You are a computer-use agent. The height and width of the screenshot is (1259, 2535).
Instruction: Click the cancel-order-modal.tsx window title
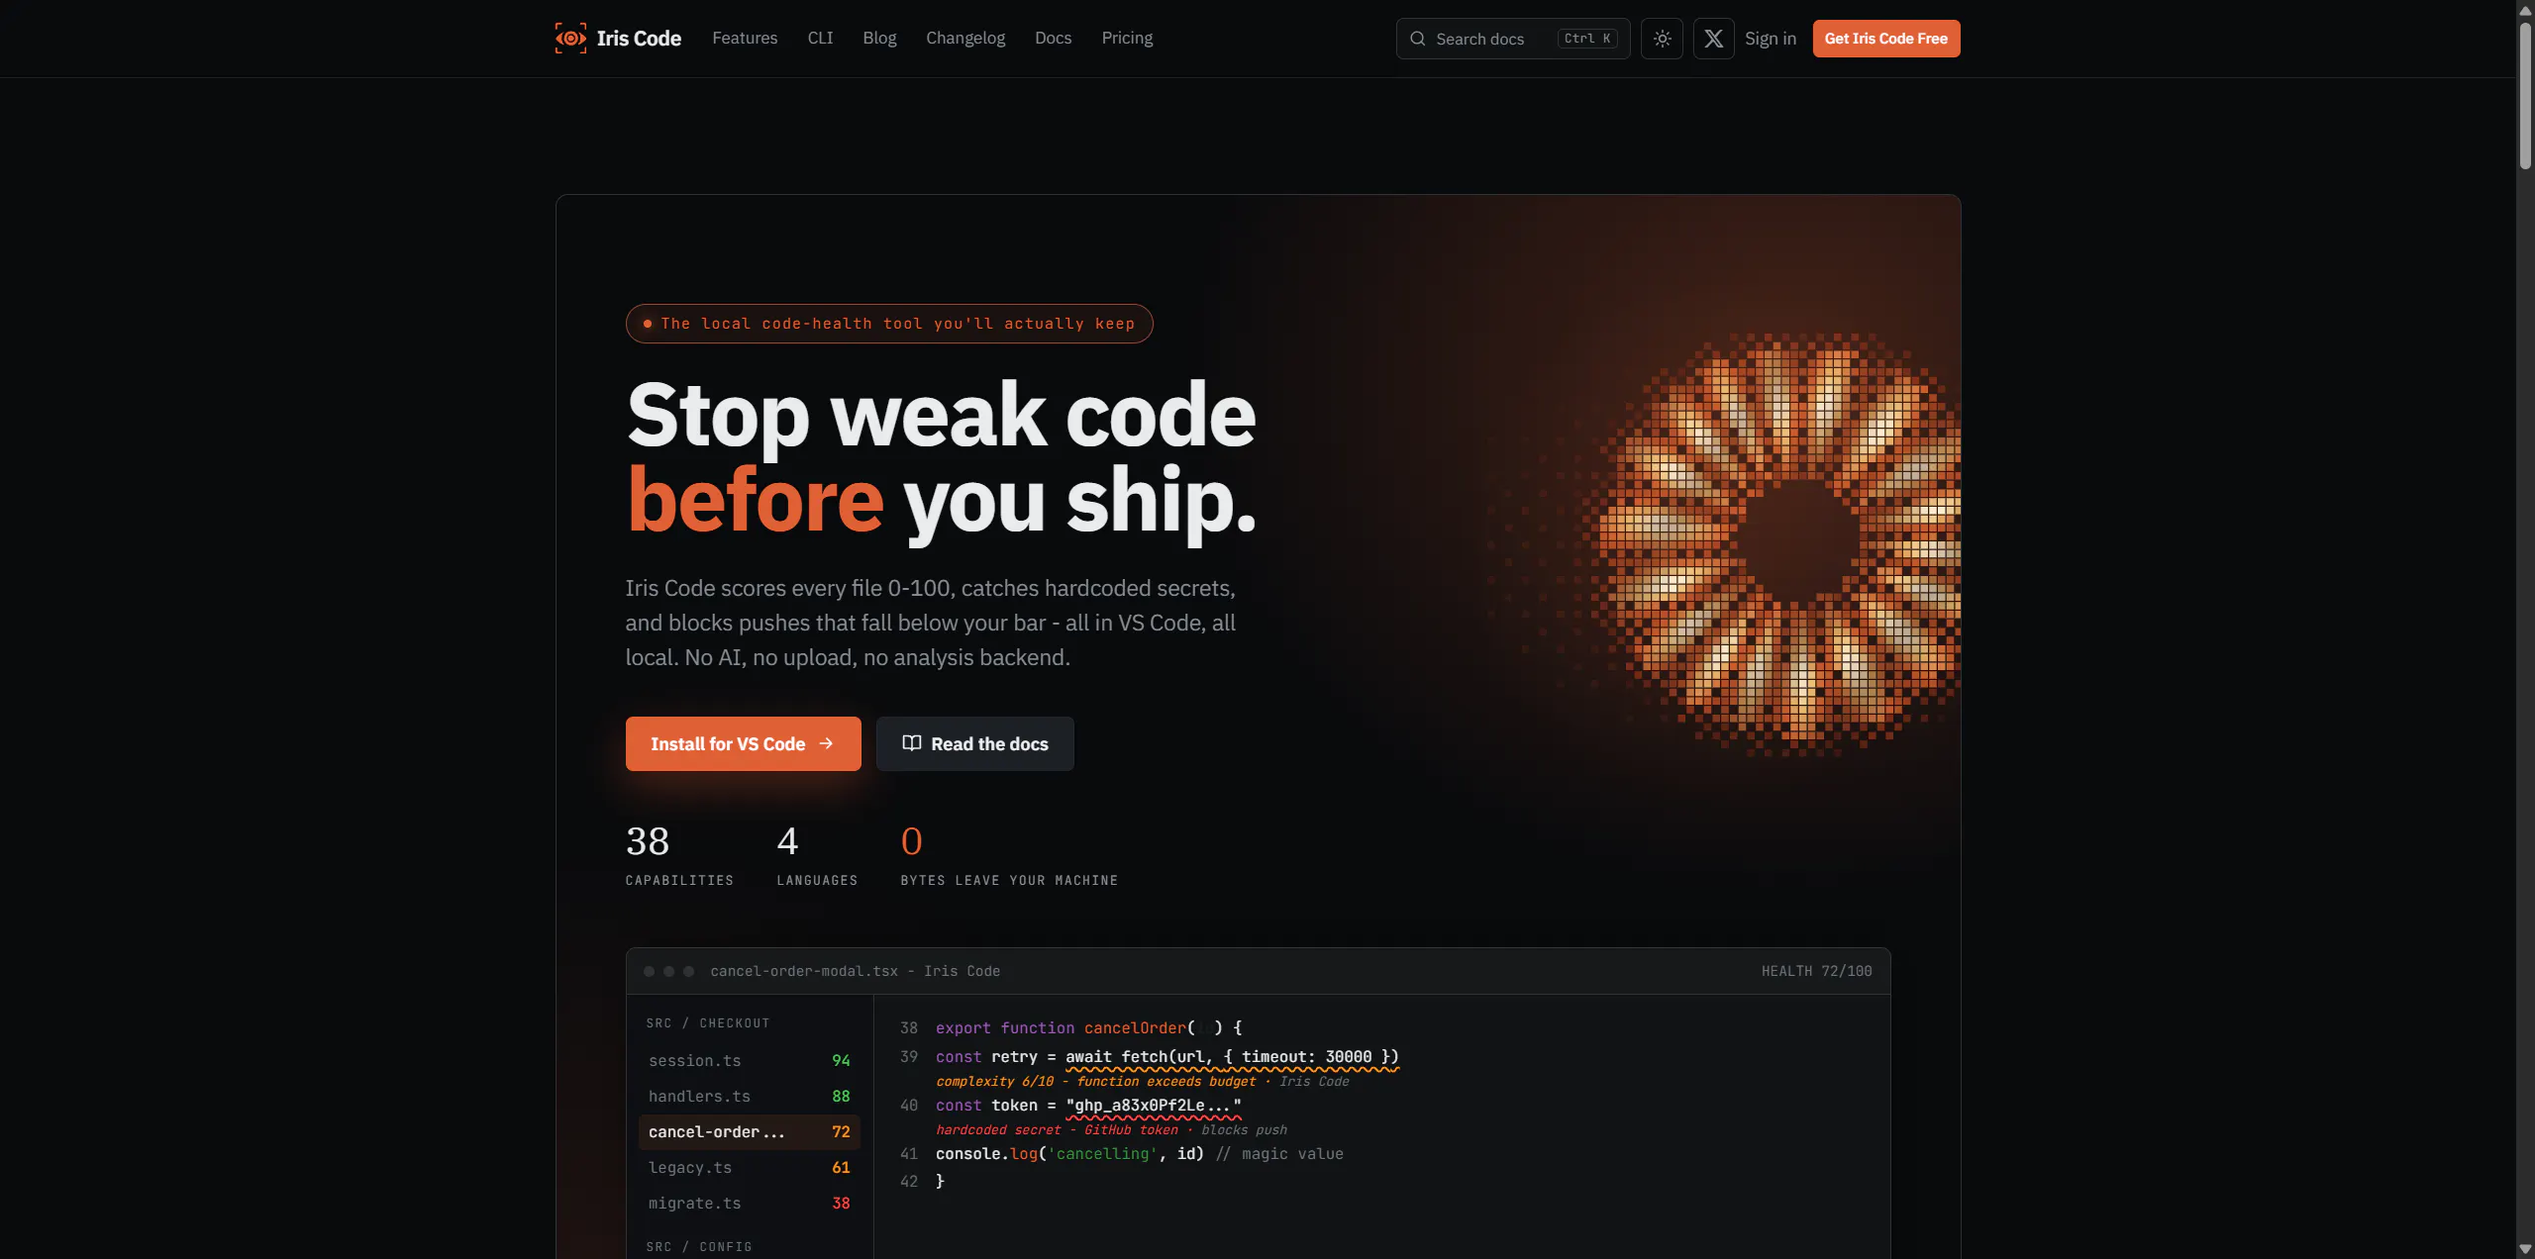point(855,971)
